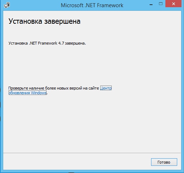Click the message Установка .NET Framework 4.7 завершена

tap(47, 43)
